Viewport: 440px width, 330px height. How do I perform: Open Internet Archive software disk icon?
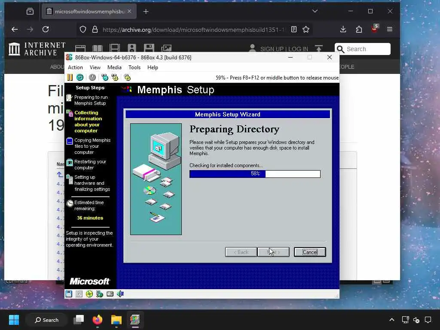pos(149,48)
